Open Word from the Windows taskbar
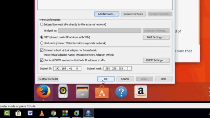Screen dimensions: 210x118 click(30, 113)
